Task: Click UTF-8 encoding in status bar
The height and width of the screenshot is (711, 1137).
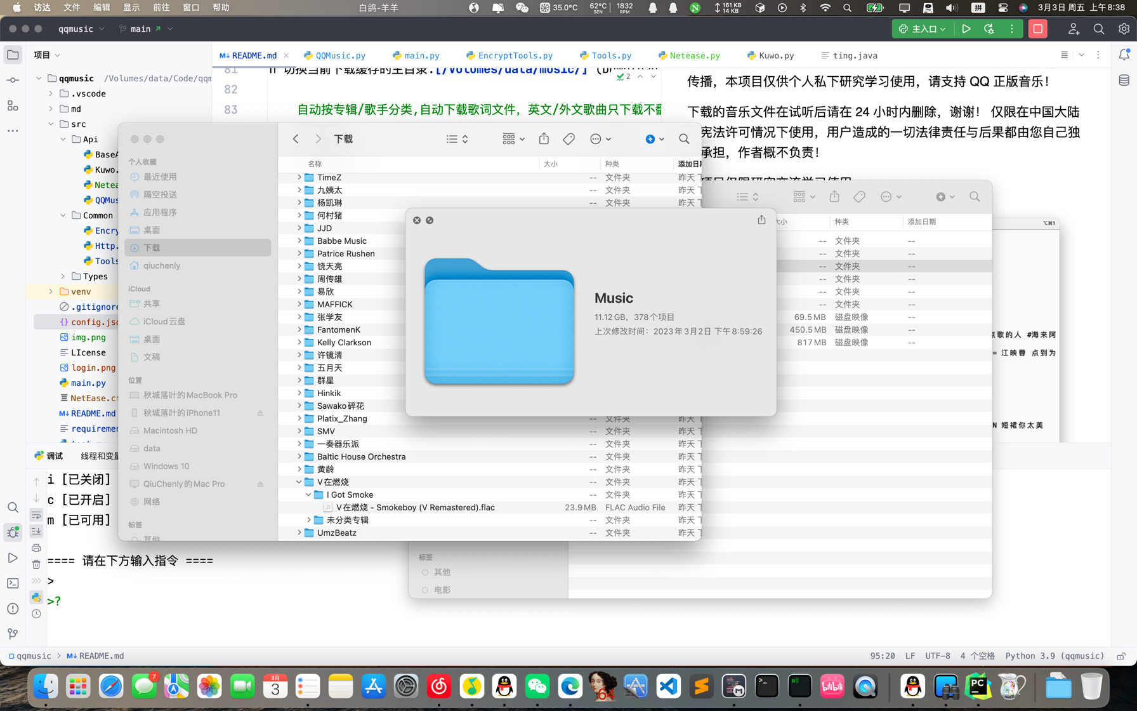Action: pos(937,656)
